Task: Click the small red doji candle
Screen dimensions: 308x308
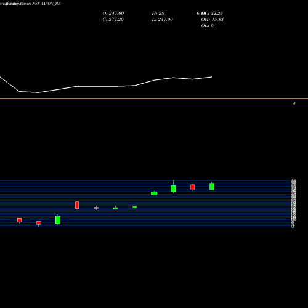Action: tap(96, 208)
